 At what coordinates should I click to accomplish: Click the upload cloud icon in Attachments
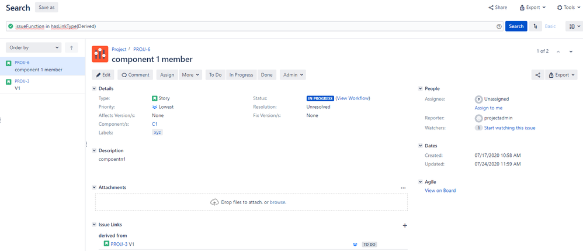[x=214, y=202]
